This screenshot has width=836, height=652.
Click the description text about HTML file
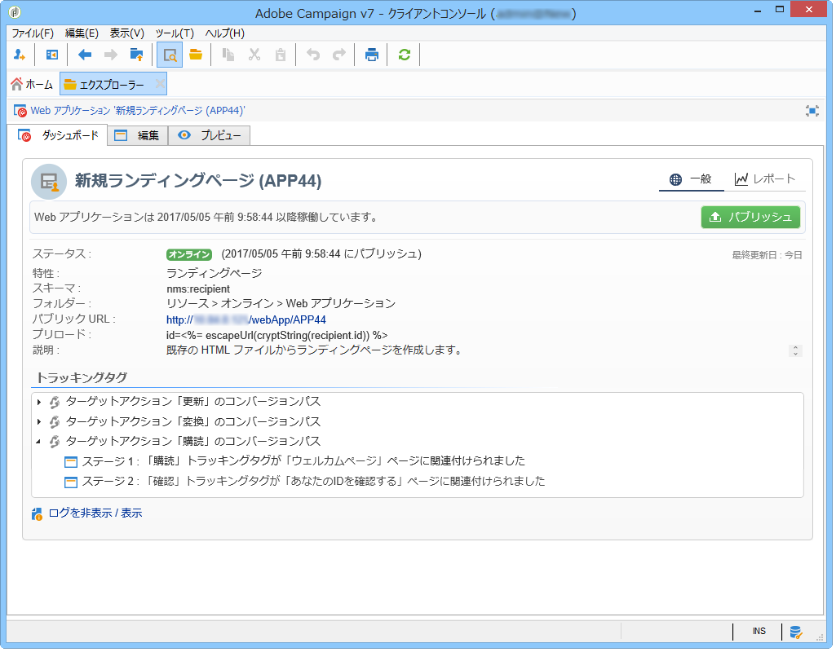pyautogui.click(x=314, y=350)
